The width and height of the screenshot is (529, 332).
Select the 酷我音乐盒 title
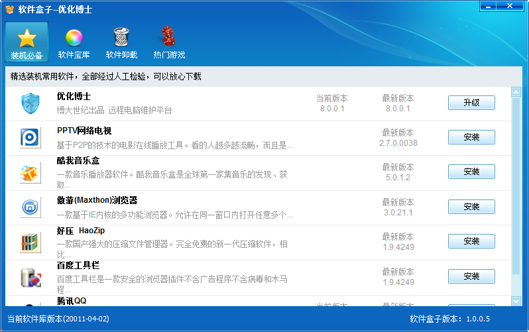(x=78, y=160)
